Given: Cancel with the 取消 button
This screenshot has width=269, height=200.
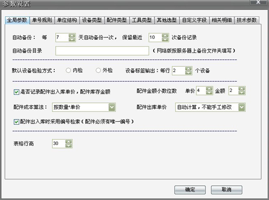Looking at the screenshot, I should (227, 190).
